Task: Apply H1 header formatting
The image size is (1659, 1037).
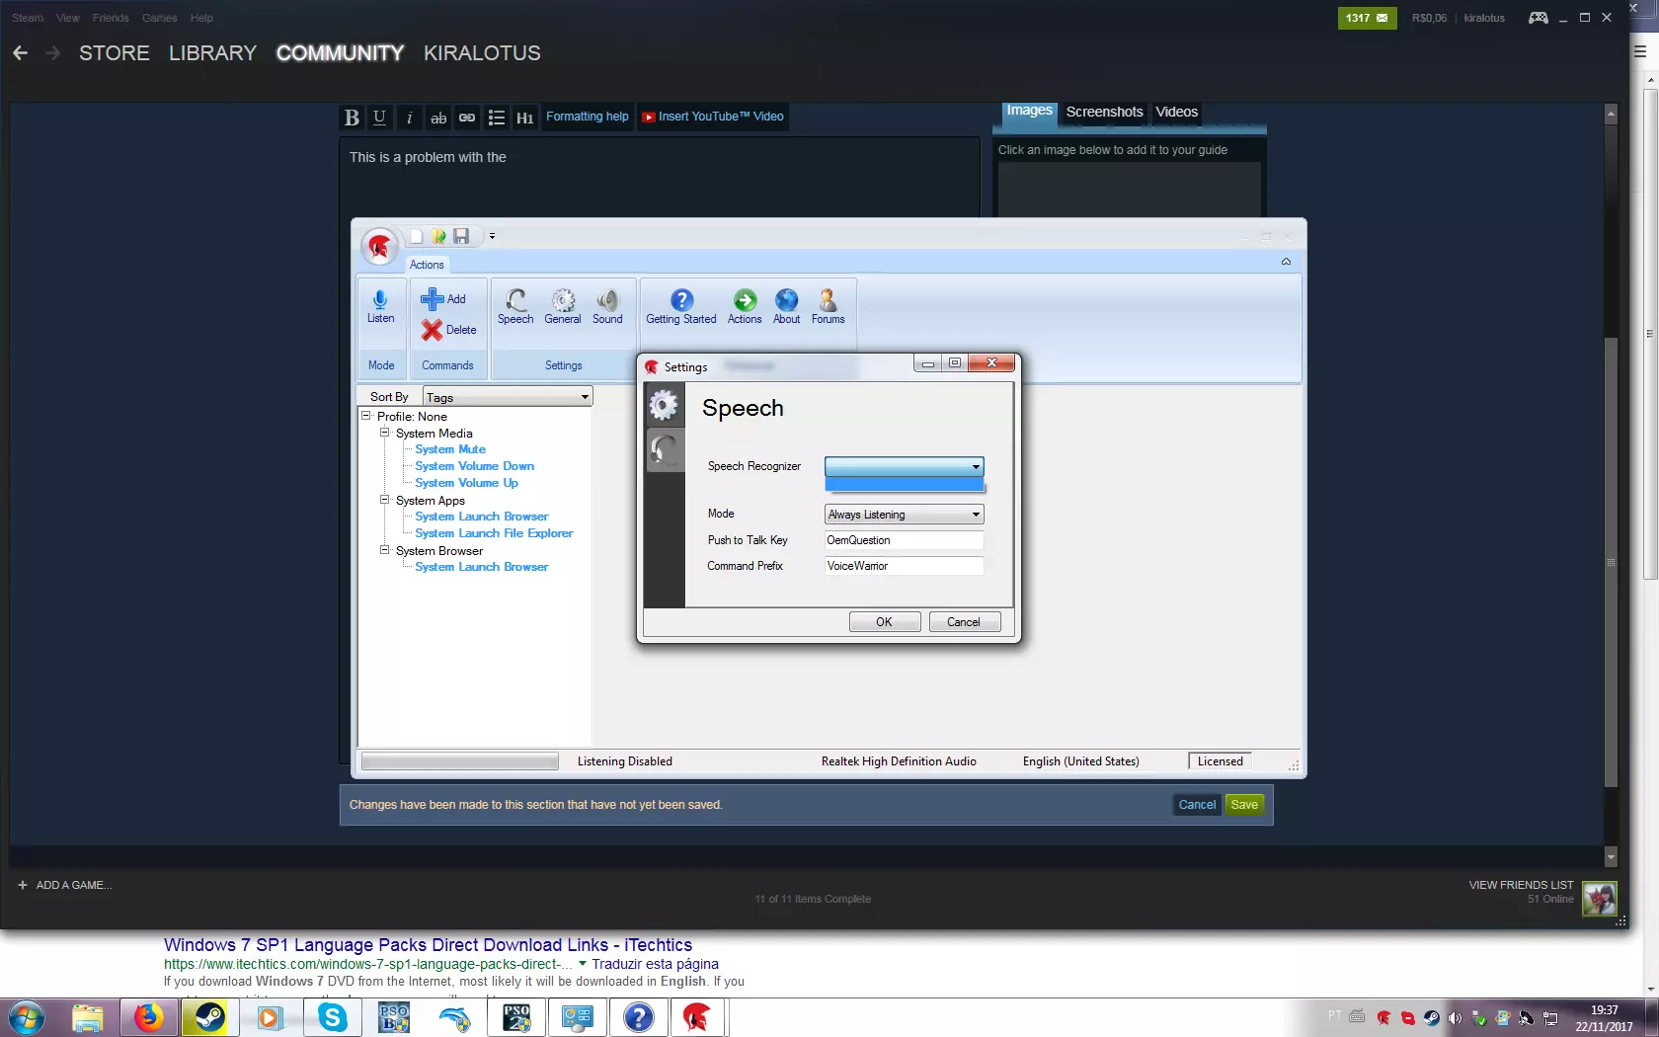Action: [525, 118]
